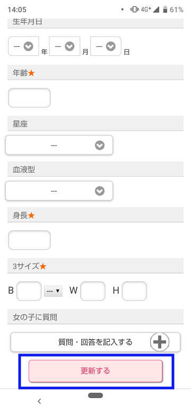Tap the 質問・回答を記入する button
Screen dimensions: 191x414
95,342
